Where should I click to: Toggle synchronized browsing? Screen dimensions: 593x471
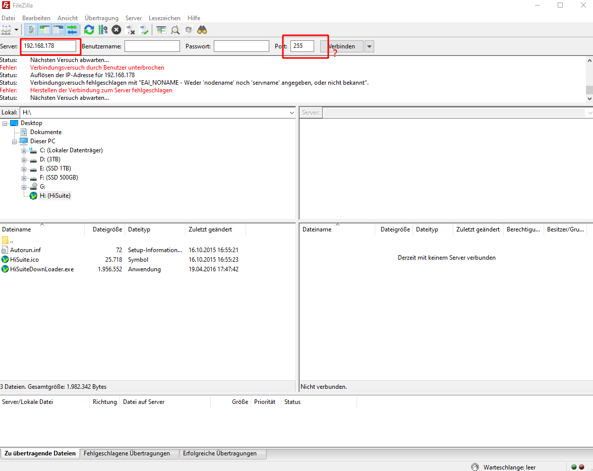[189, 30]
